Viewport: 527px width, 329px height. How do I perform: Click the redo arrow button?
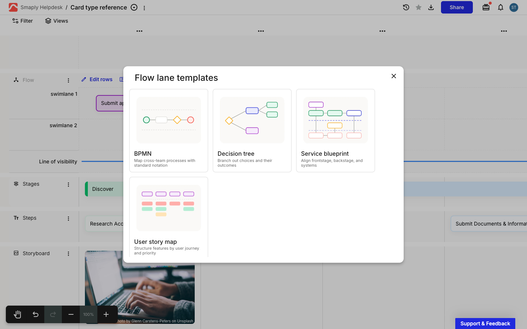point(53,314)
